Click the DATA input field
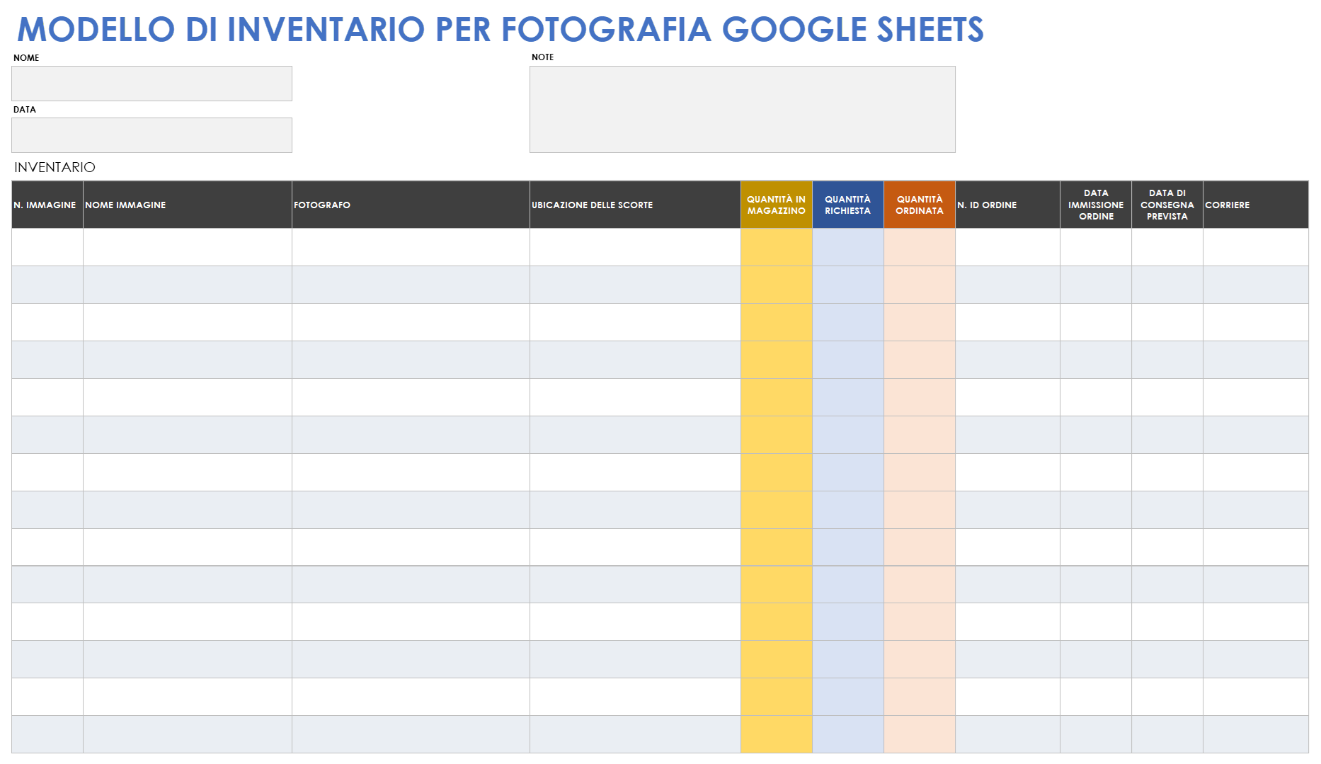Viewport: 1321px width, 764px height. click(151, 135)
